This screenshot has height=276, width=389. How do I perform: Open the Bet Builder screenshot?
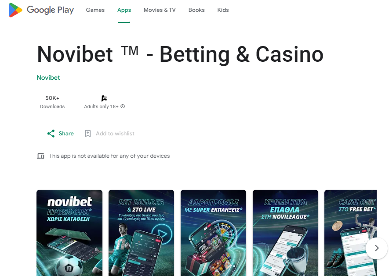coord(142,233)
